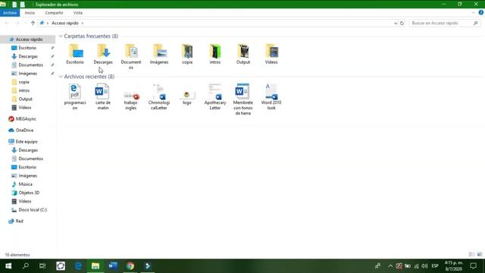Click the ESP input language indicator
This screenshot has height=273, width=485.
point(435,266)
